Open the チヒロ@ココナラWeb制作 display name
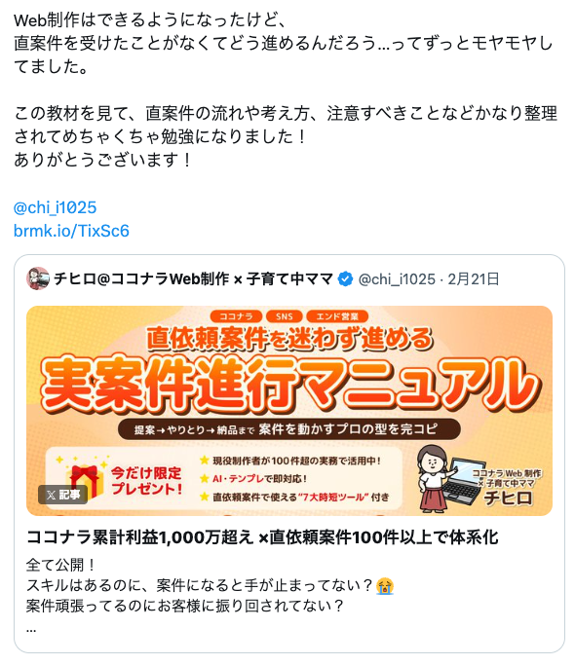 193,279
